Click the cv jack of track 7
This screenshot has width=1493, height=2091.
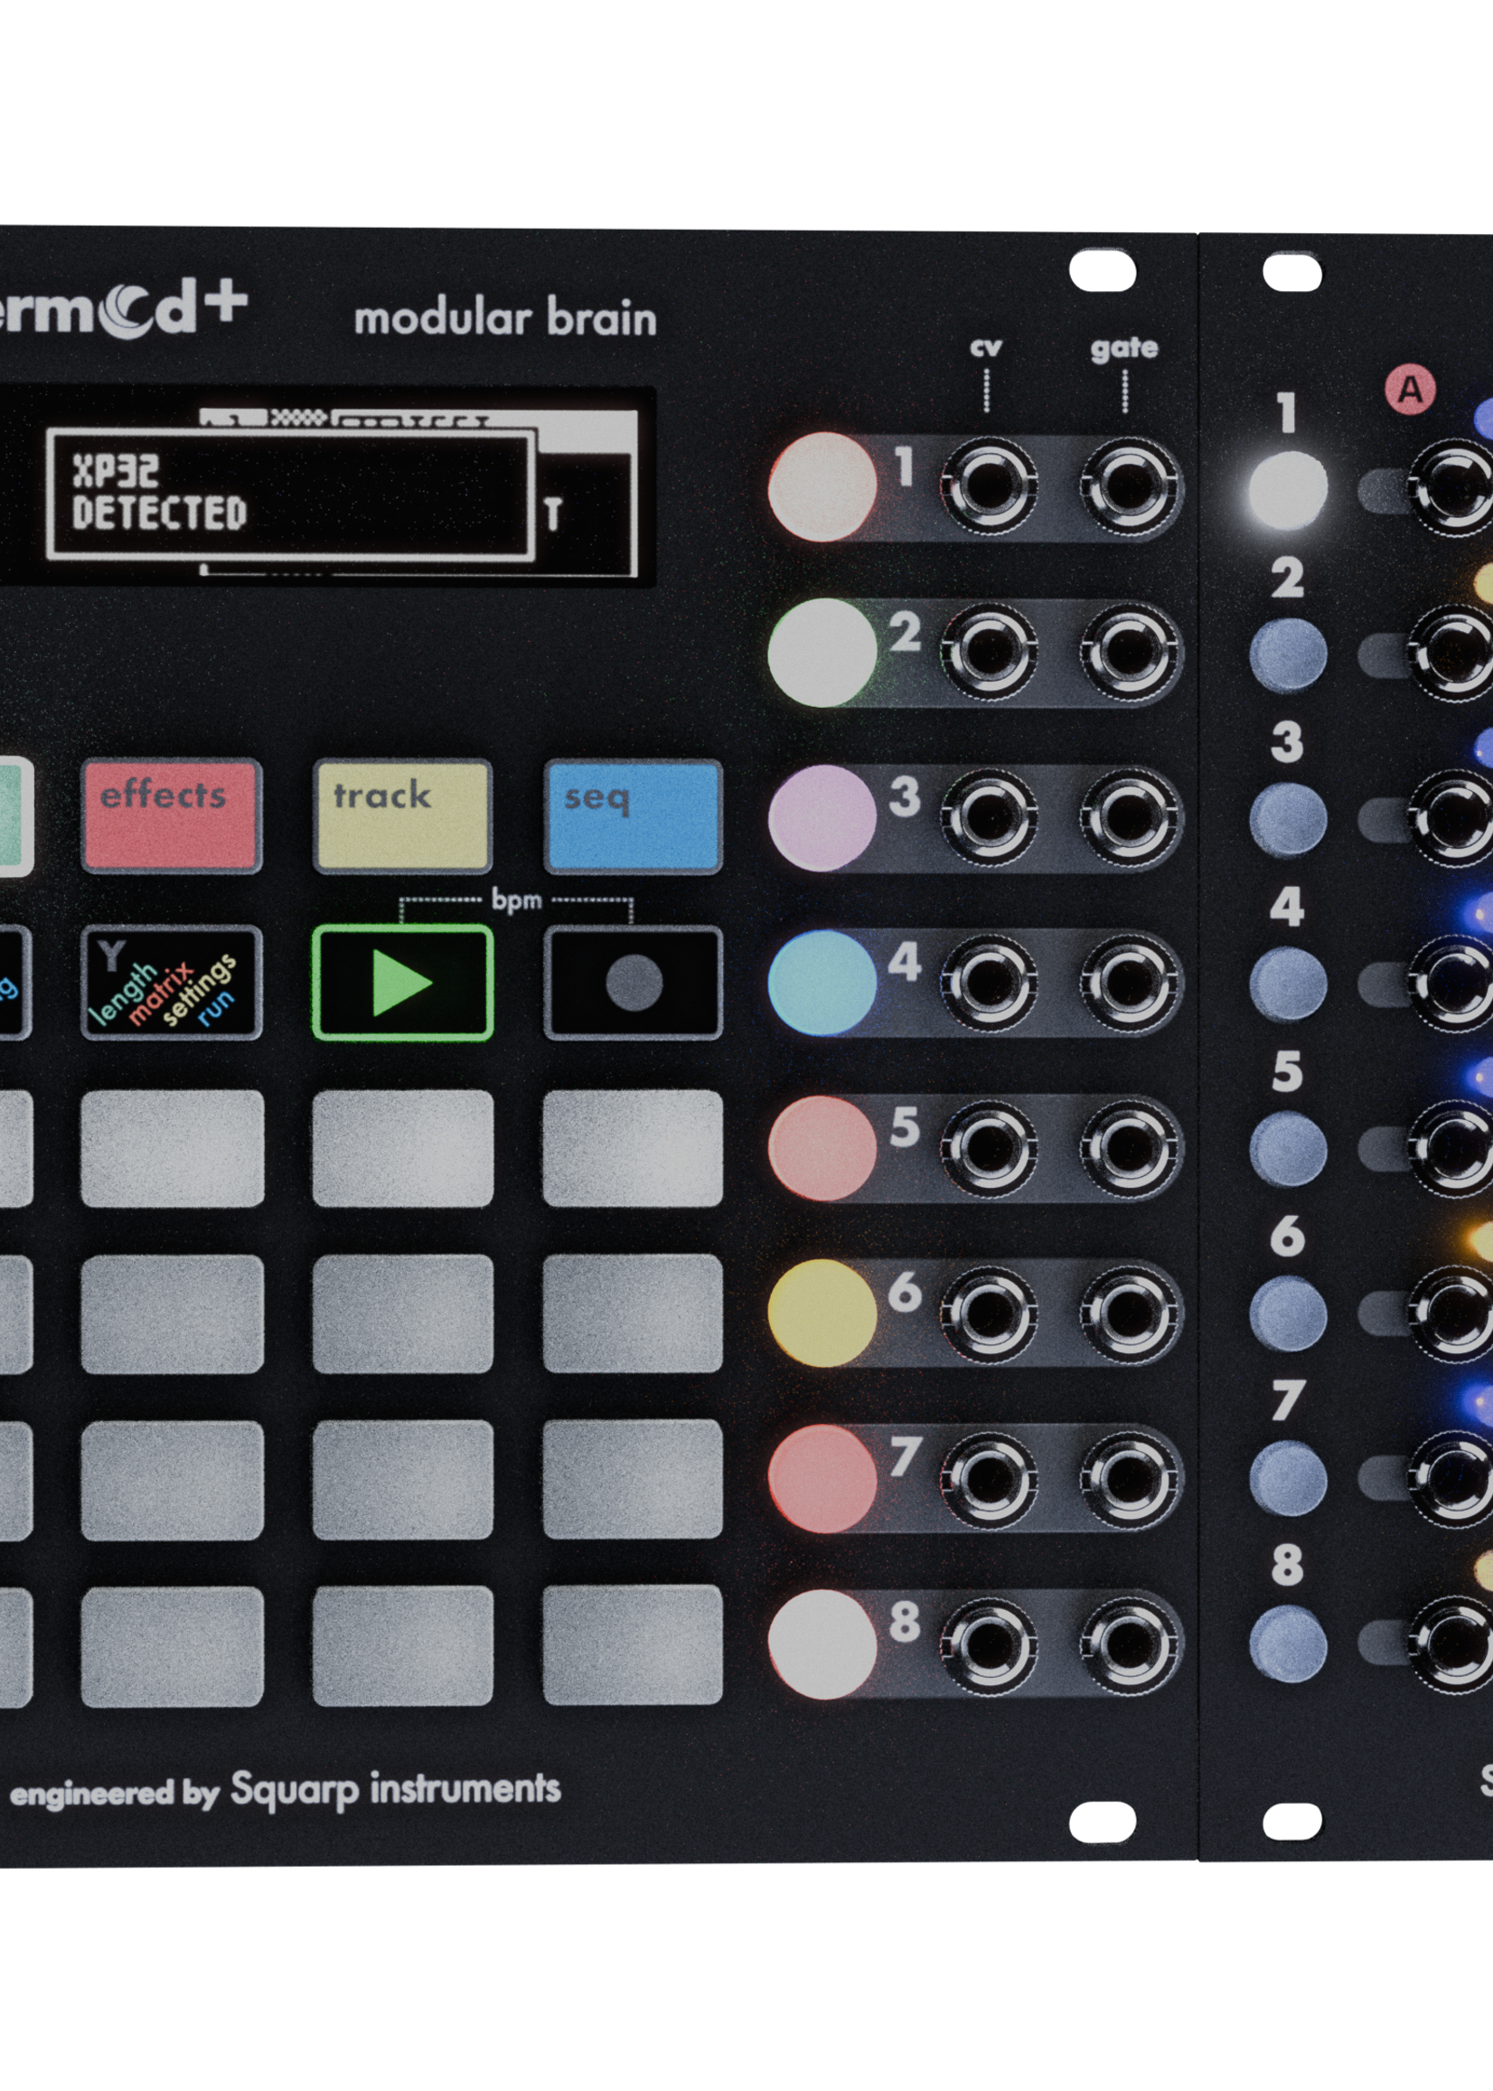[990, 1479]
